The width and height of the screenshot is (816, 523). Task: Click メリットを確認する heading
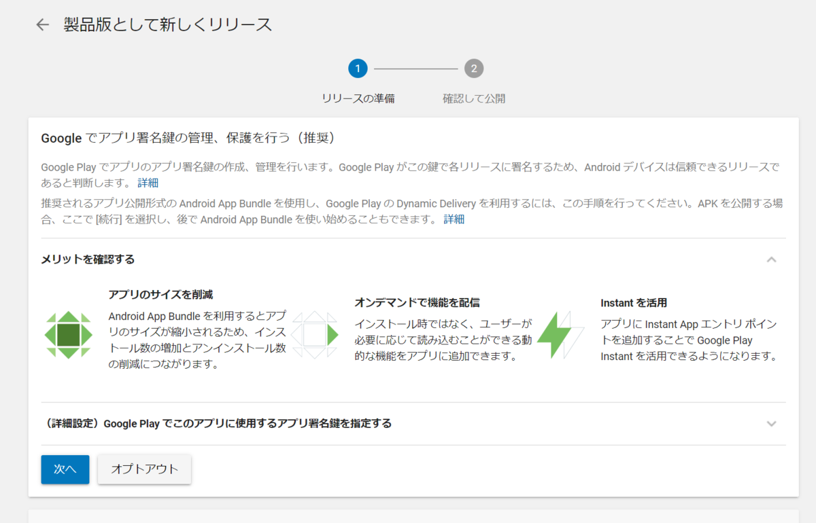[x=88, y=259]
